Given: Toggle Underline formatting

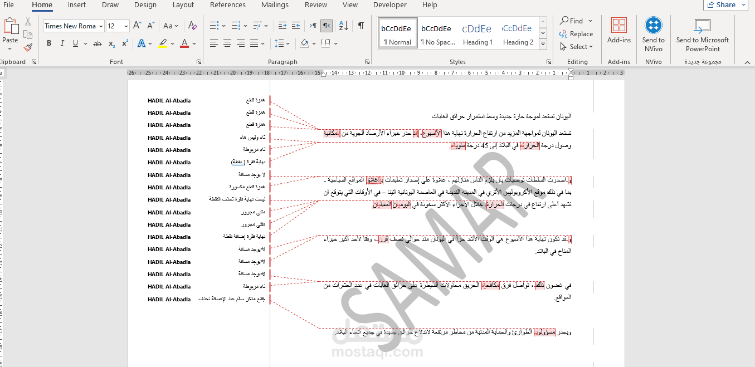Looking at the screenshot, I should [75, 43].
